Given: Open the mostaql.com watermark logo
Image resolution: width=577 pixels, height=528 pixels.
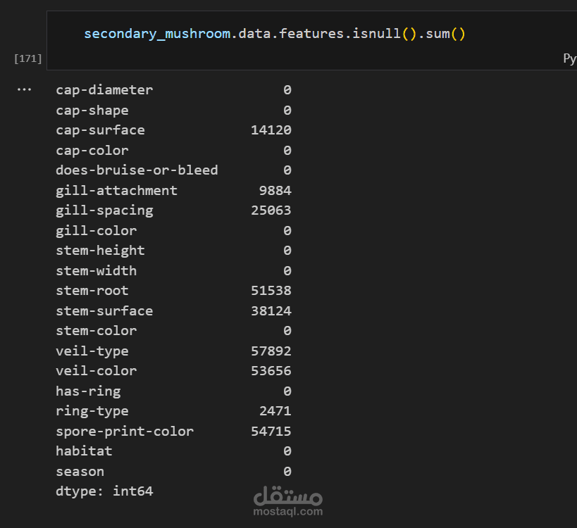Looking at the screenshot, I should (288, 501).
